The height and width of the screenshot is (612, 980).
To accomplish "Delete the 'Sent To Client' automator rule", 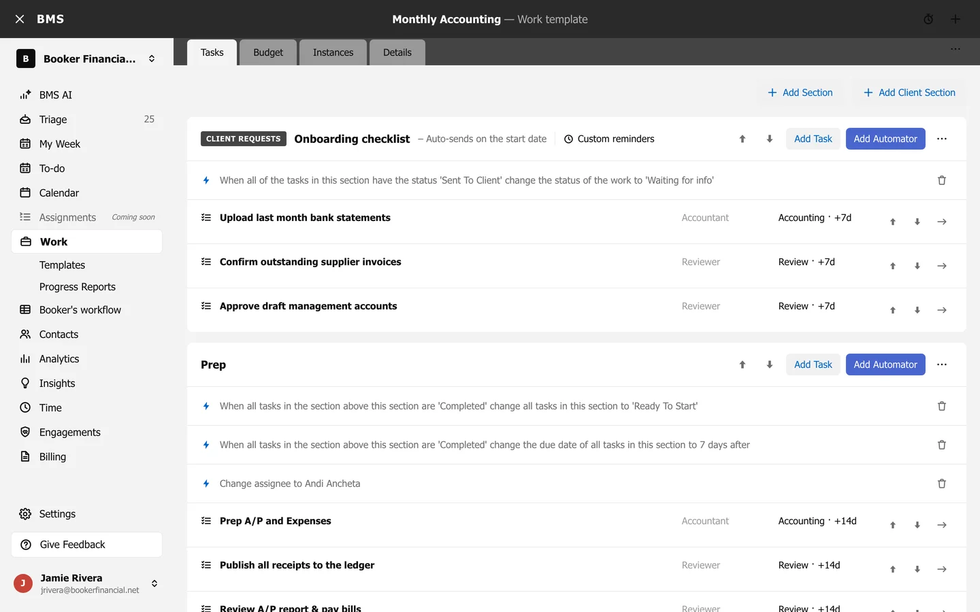I will (942, 180).
